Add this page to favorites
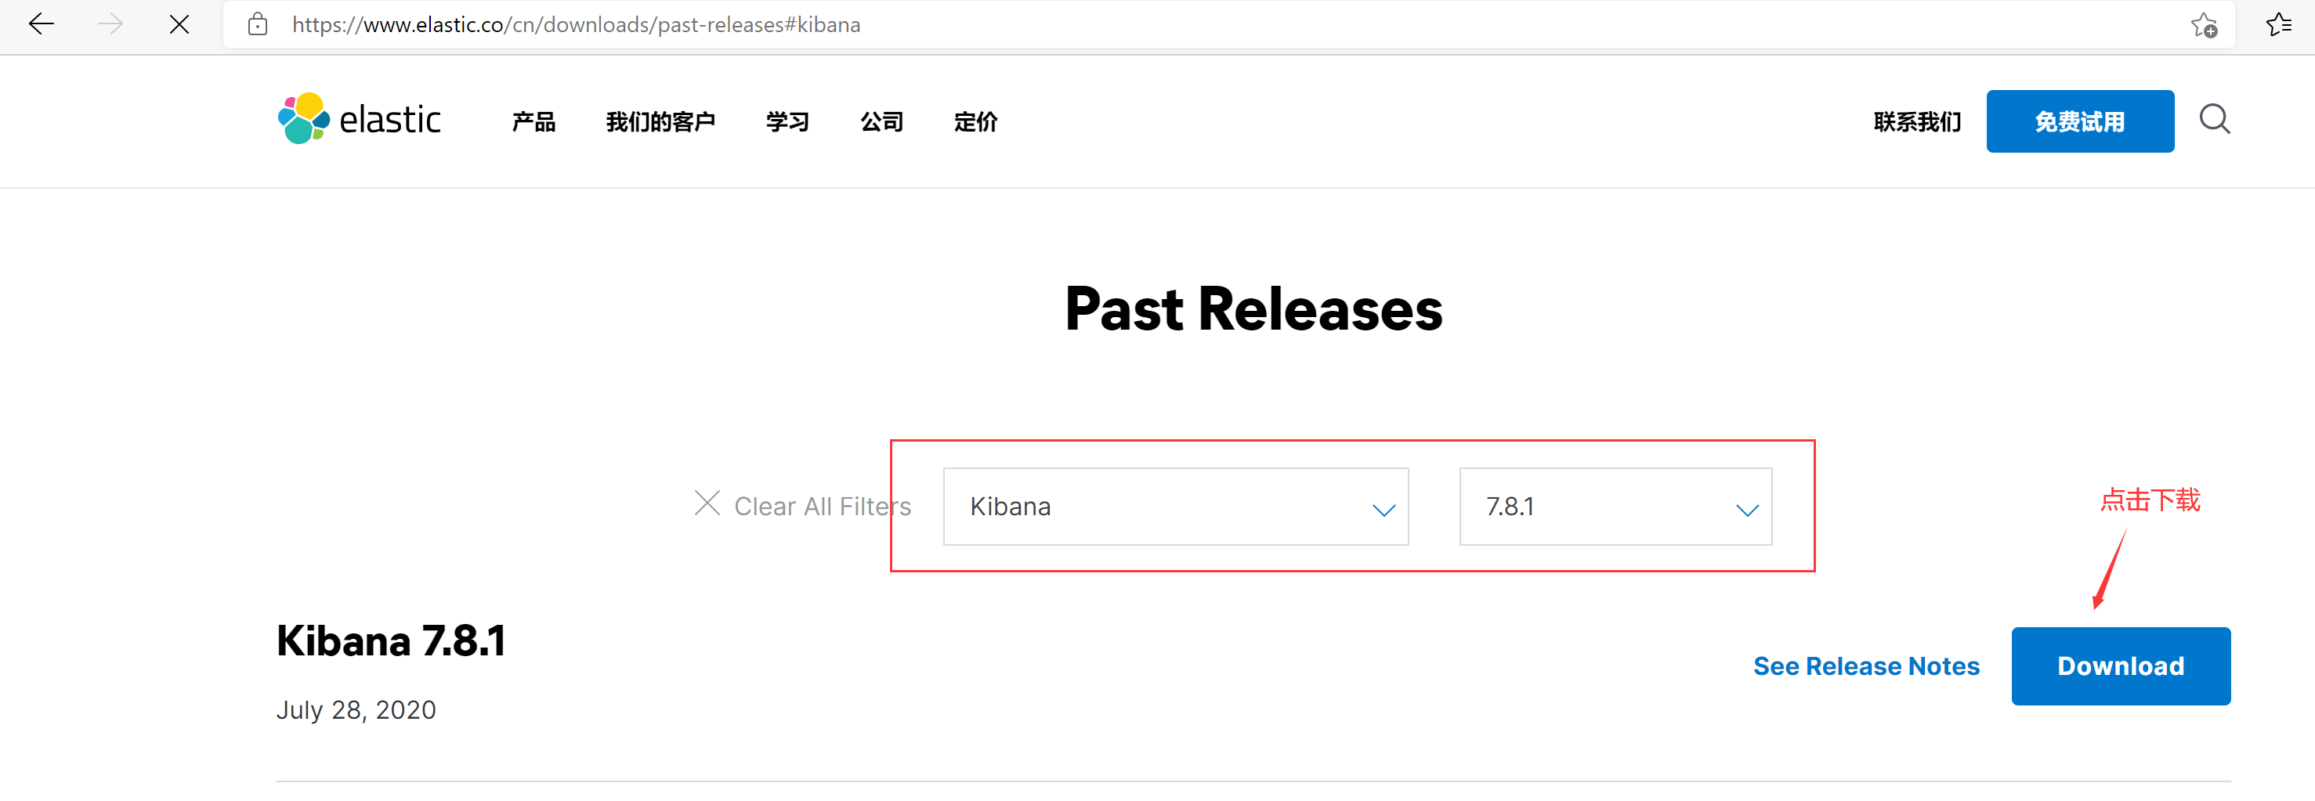The image size is (2315, 801). (x=2203, y=24)
